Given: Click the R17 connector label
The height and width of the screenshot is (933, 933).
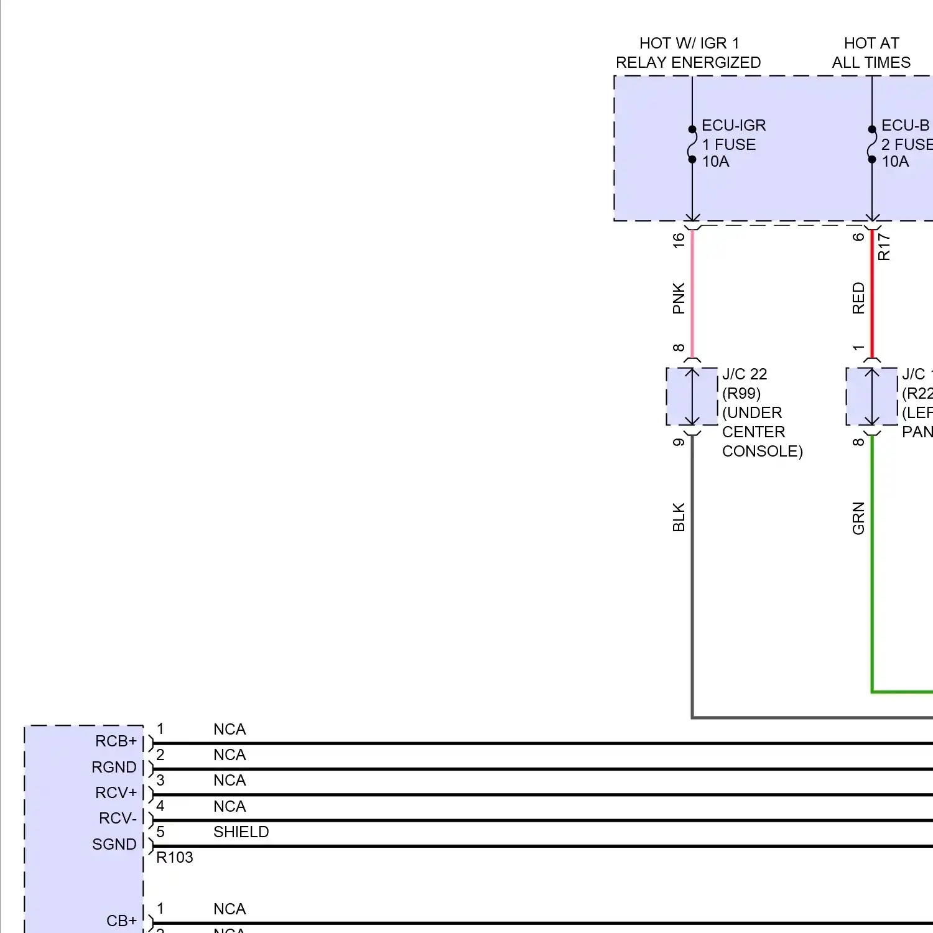Looking at the screenshot, I should 884,247.
